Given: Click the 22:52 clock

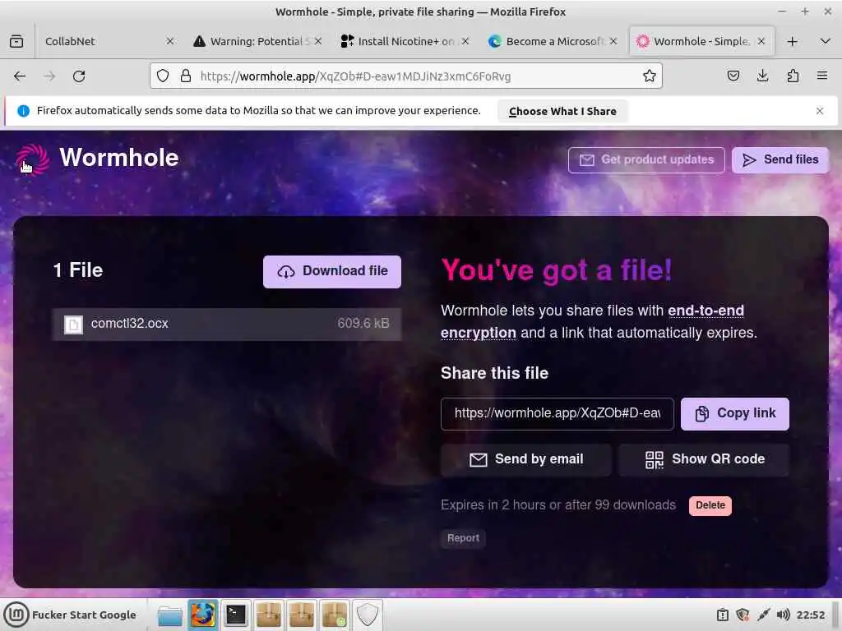Looking at the screenshot, I should point(810,615).
